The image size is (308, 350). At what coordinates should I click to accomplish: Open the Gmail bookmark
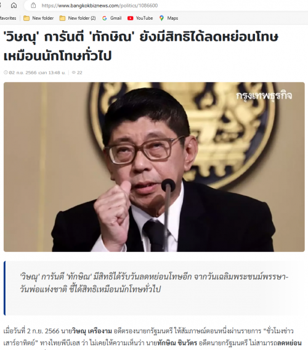pos(112,18)
